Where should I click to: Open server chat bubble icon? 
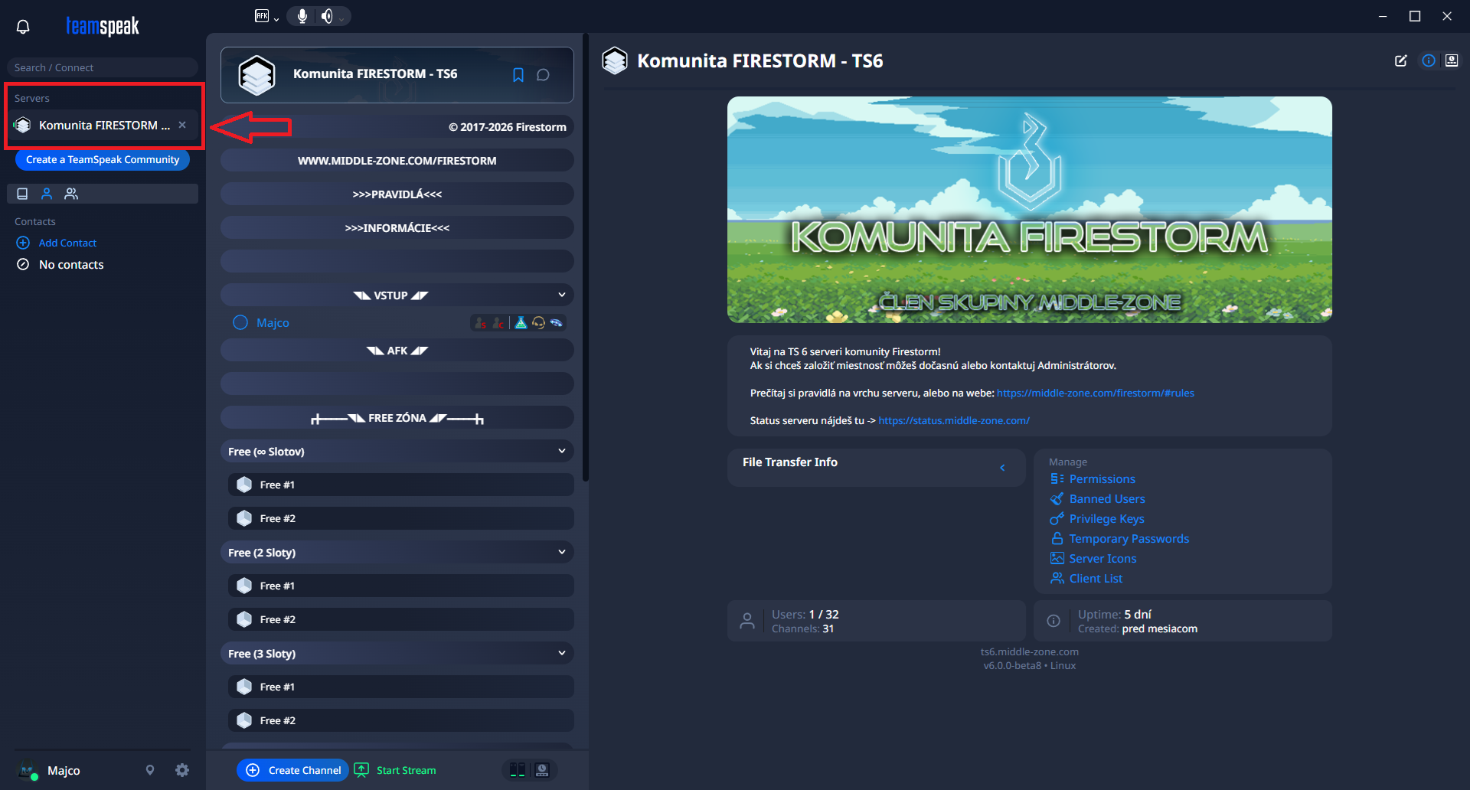click(543, 75)
